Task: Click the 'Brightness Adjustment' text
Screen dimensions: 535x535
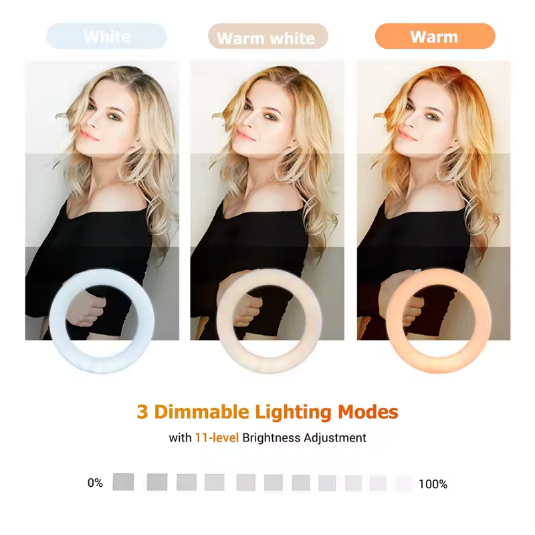Action: (x=304, y=438)
